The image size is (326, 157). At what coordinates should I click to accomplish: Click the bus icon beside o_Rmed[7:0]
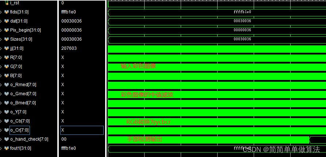coord(7,85)
